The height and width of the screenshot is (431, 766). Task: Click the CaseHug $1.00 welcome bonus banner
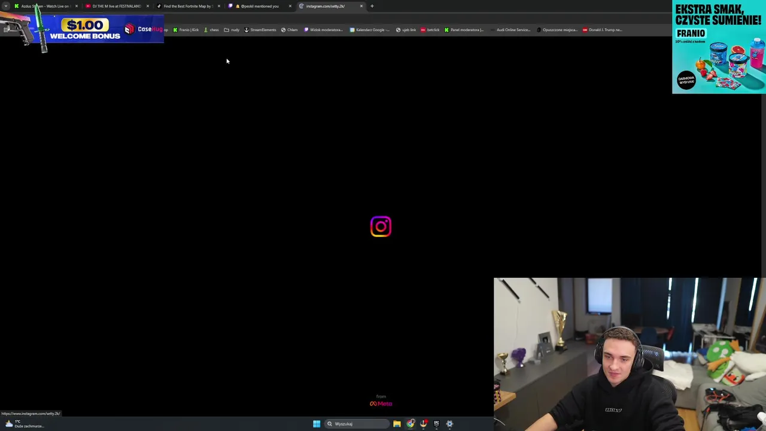(x=82, y=30)
